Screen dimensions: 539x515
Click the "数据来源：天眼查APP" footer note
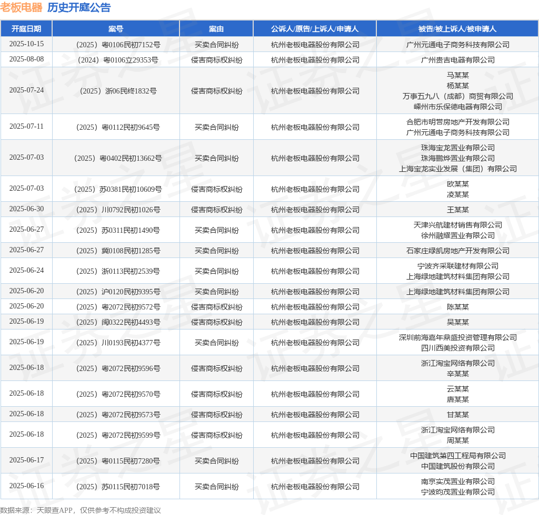tap(36, 510)
